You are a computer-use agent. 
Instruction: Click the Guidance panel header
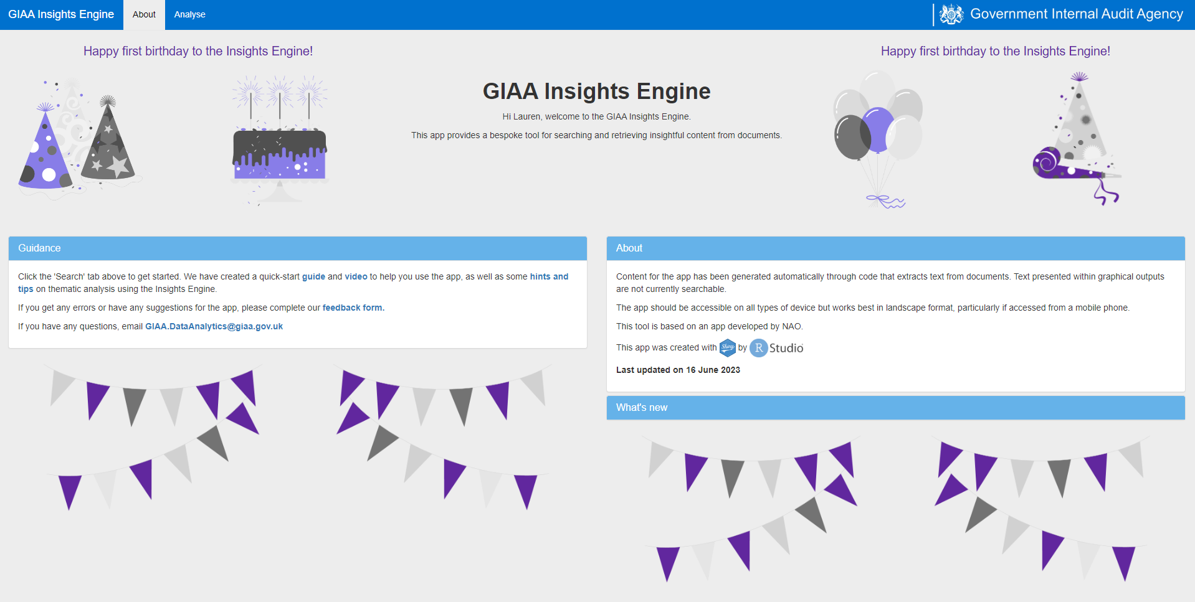(x=298, y=248)
